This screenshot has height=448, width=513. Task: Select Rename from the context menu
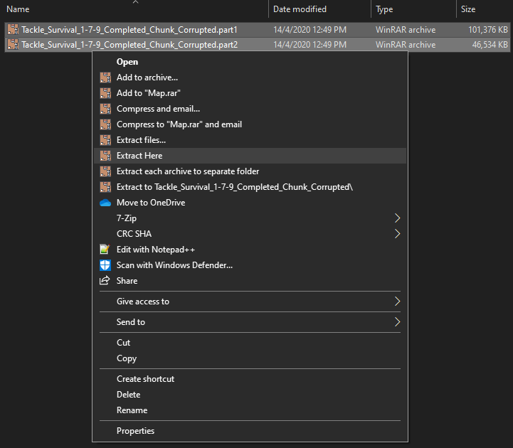(132, 410)
